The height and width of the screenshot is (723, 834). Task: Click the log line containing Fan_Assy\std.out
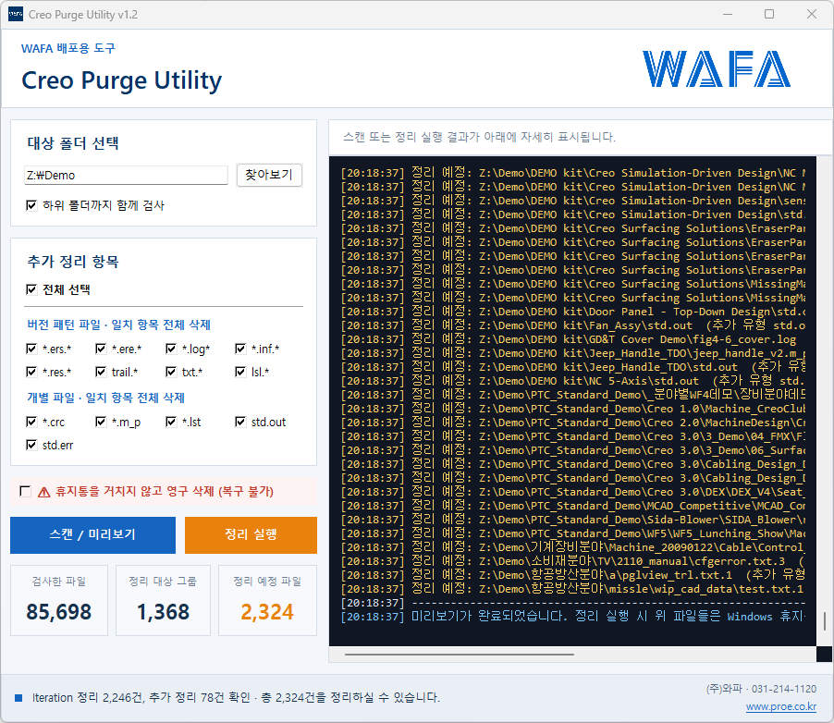(572, 325)
